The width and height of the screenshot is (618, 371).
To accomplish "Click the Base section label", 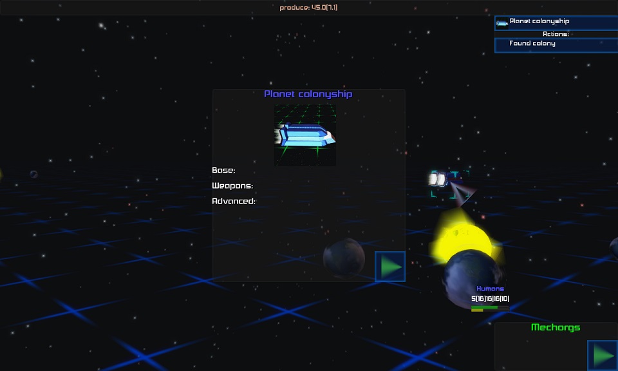I will point(223,171).
